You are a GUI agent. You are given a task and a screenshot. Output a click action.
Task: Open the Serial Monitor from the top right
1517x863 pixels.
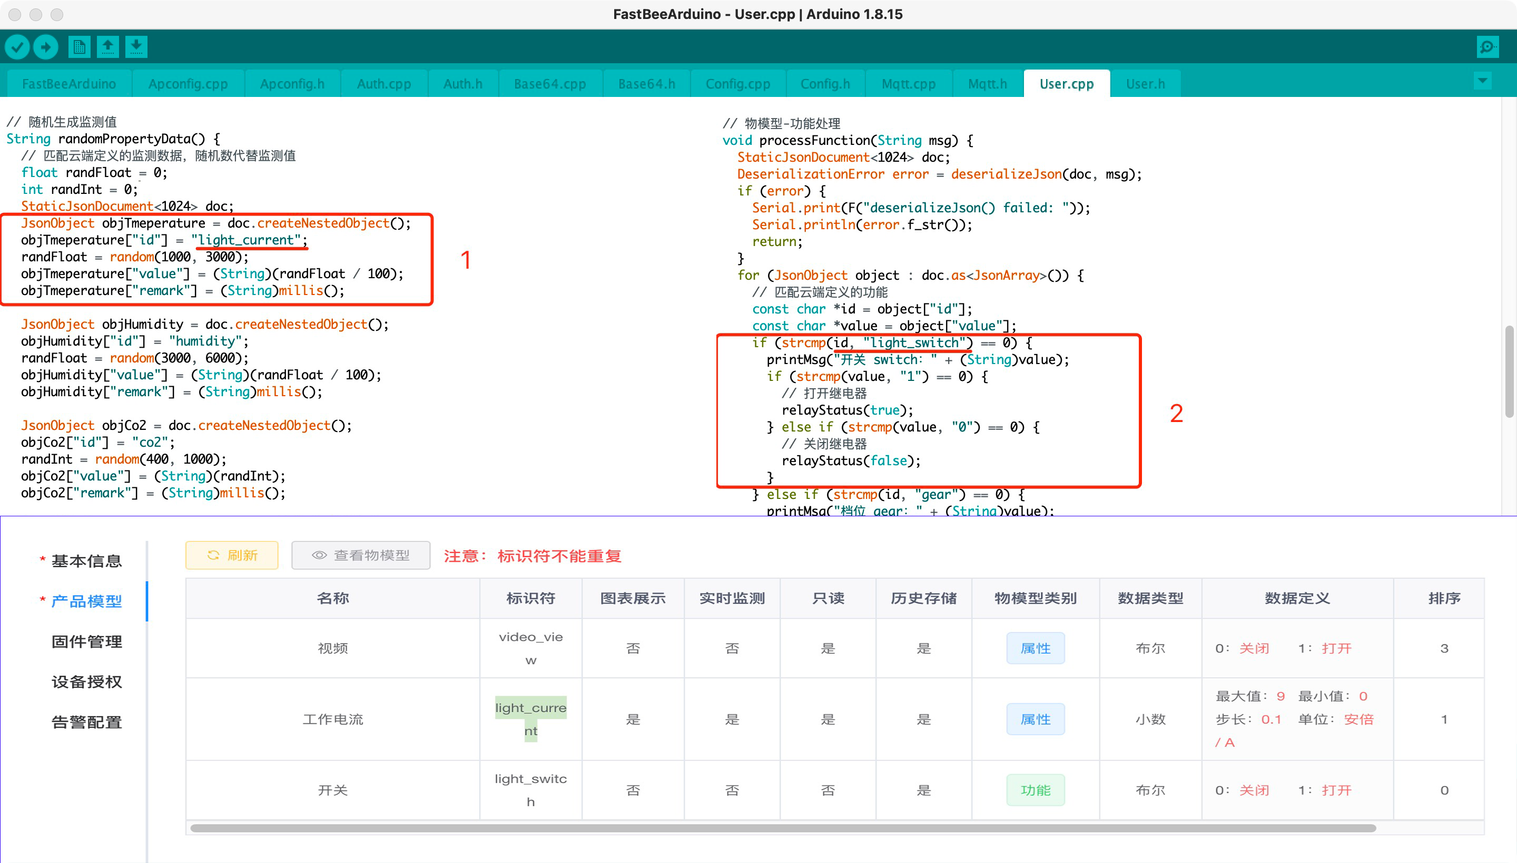coord(1488,46)
